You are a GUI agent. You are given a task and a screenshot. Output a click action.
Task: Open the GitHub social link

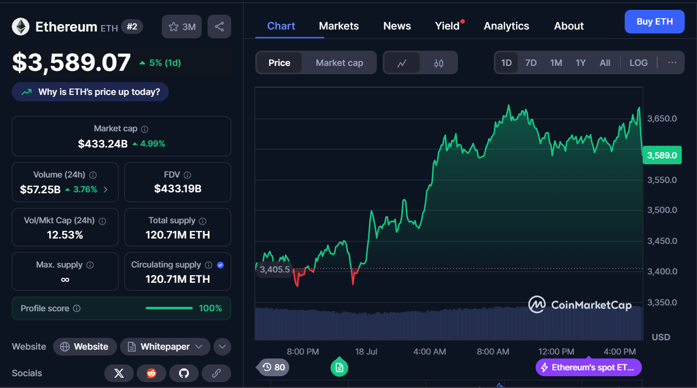(x=184, y=373)
